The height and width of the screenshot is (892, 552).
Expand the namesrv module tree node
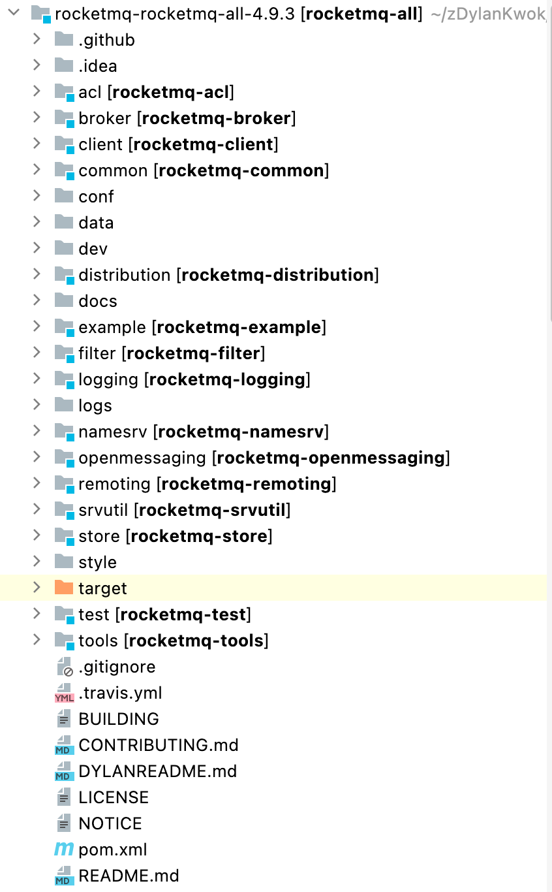(37, 431)
